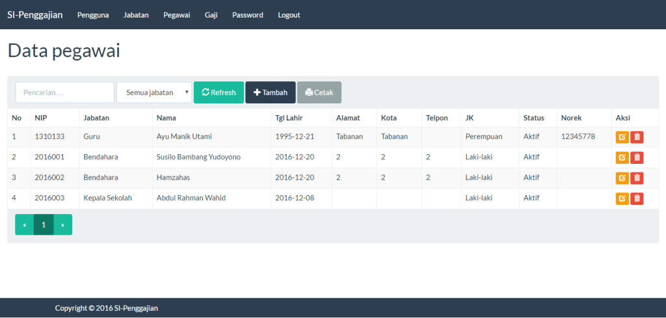Click the Tambah button
Screen dimensions: 666x318
click(271, 92)
